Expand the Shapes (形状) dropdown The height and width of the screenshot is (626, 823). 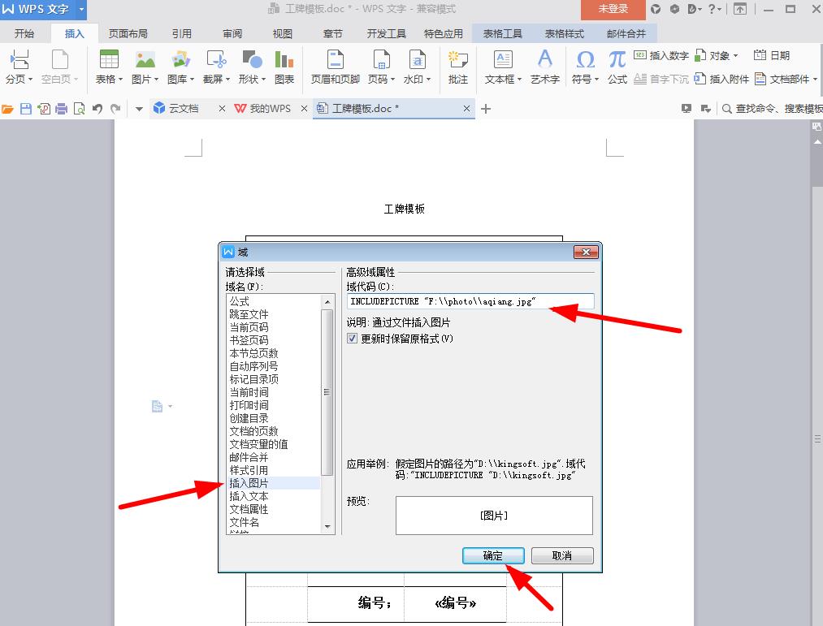coord(265,80)
